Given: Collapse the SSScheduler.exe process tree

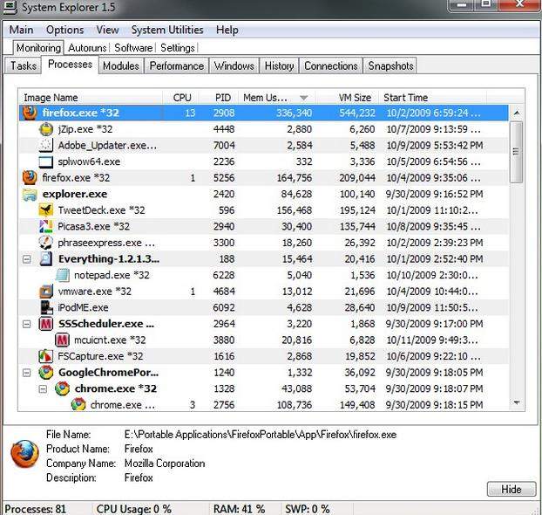Looking at the screenshot, I should [27, 324].
